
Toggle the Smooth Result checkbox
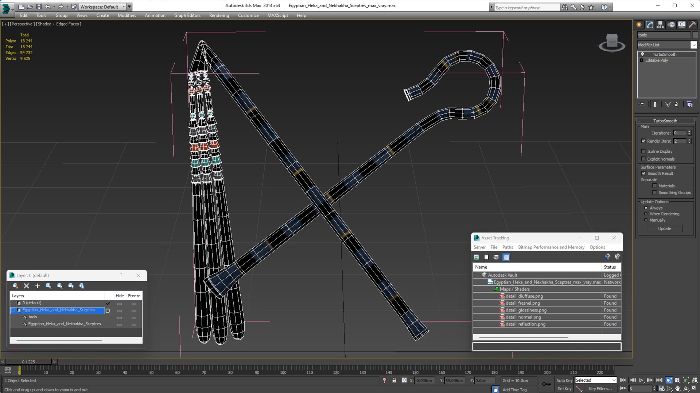(643, 174)
